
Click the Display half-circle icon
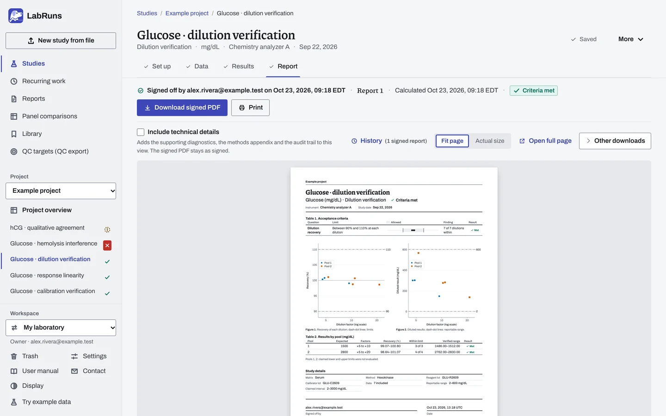pyautogui.click(x=14, y=386)
